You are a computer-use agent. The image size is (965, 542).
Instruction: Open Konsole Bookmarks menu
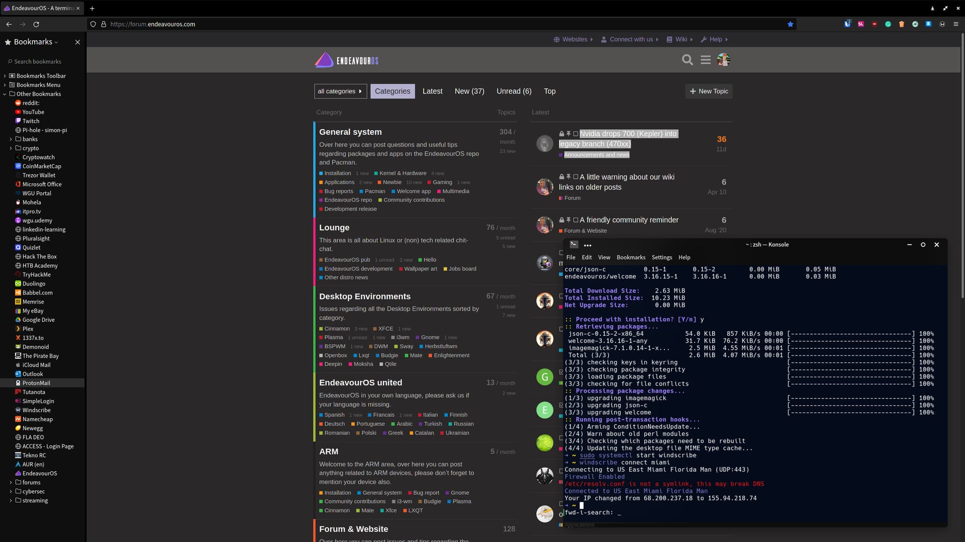[x=631, y=257]
